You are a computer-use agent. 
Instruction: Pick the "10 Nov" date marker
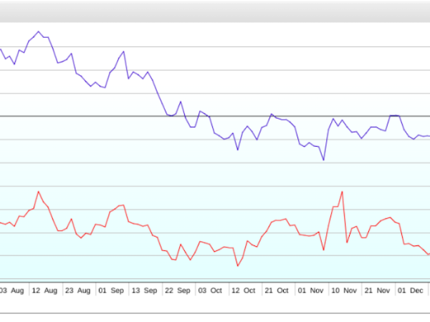344,291
